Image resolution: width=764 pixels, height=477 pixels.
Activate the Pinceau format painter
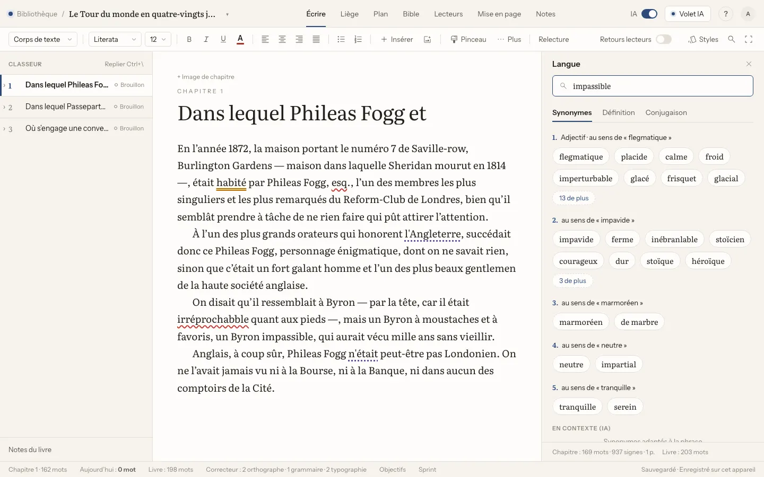468,39
